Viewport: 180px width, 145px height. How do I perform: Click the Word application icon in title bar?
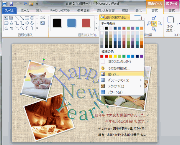[x=4, y=4]
